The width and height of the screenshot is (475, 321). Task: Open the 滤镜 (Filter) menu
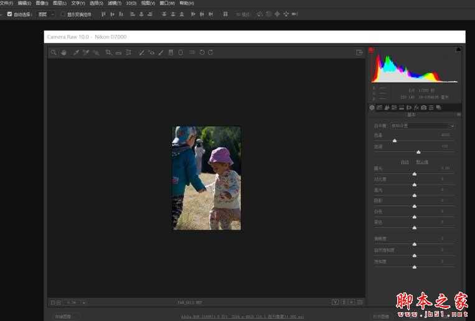pos(115,3)
